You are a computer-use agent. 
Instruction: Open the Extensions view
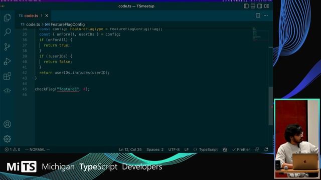[7, 76]
